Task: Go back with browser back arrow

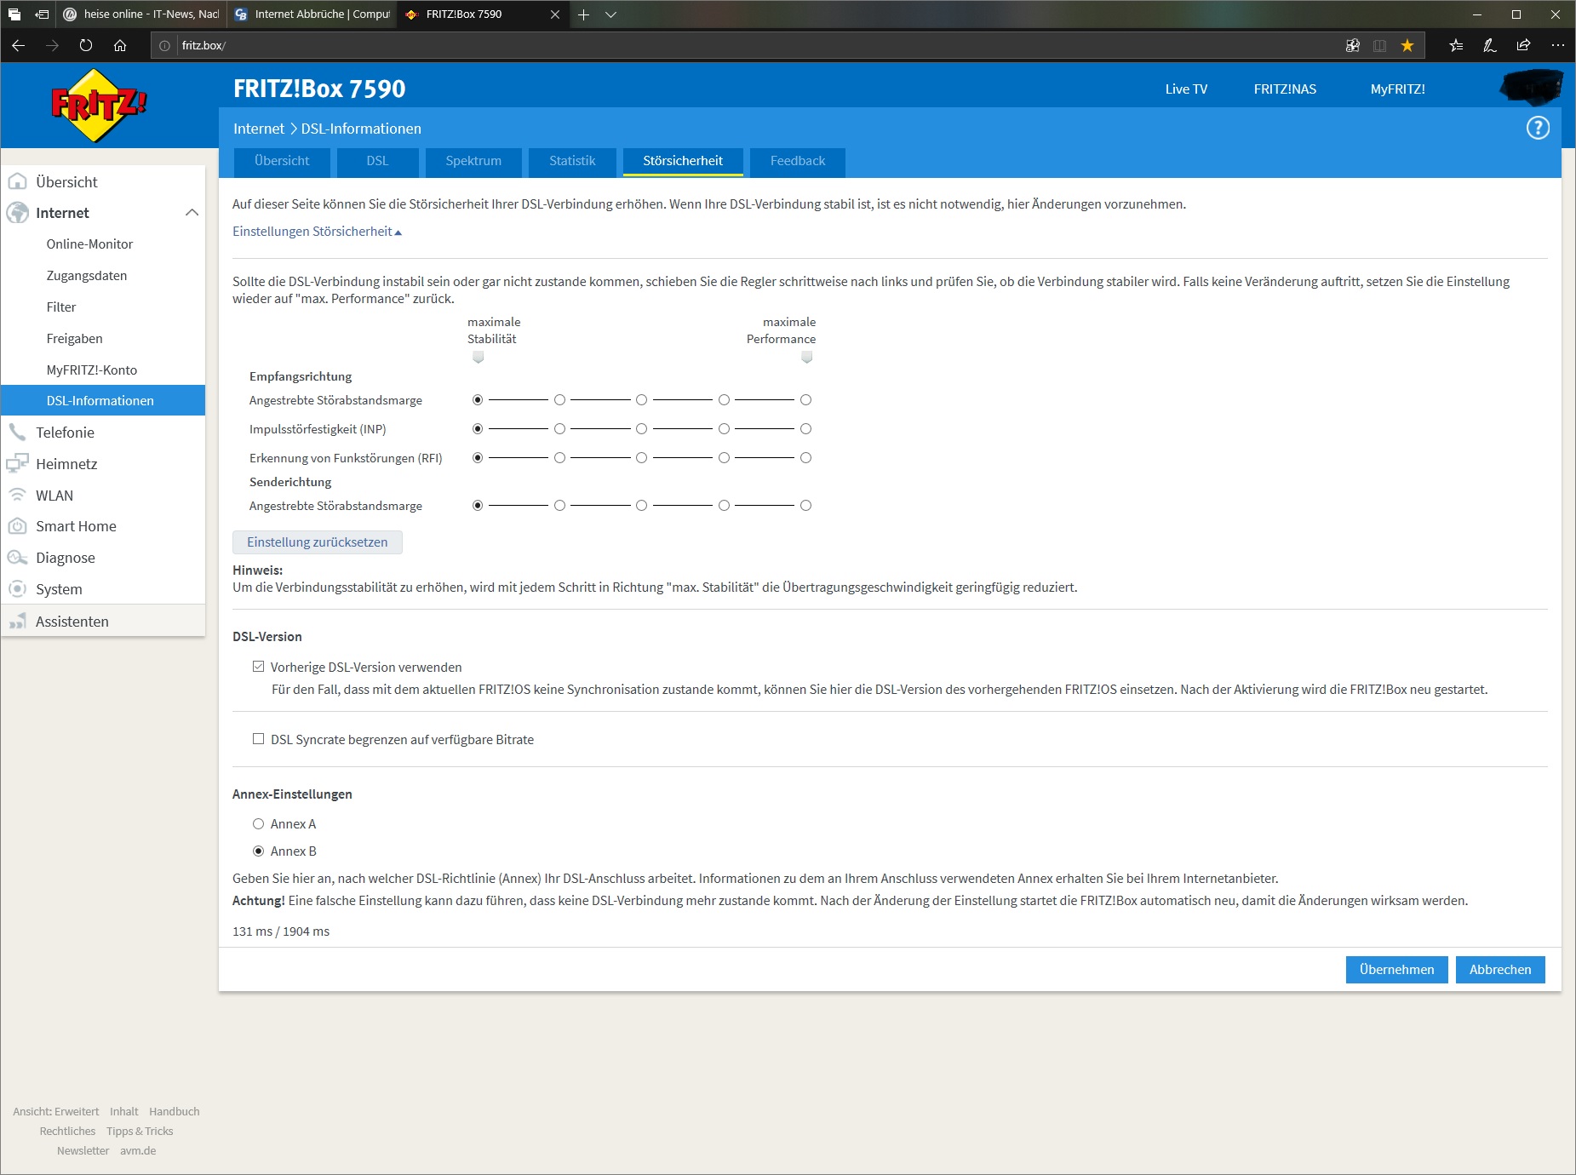Action: pos(19,45)
